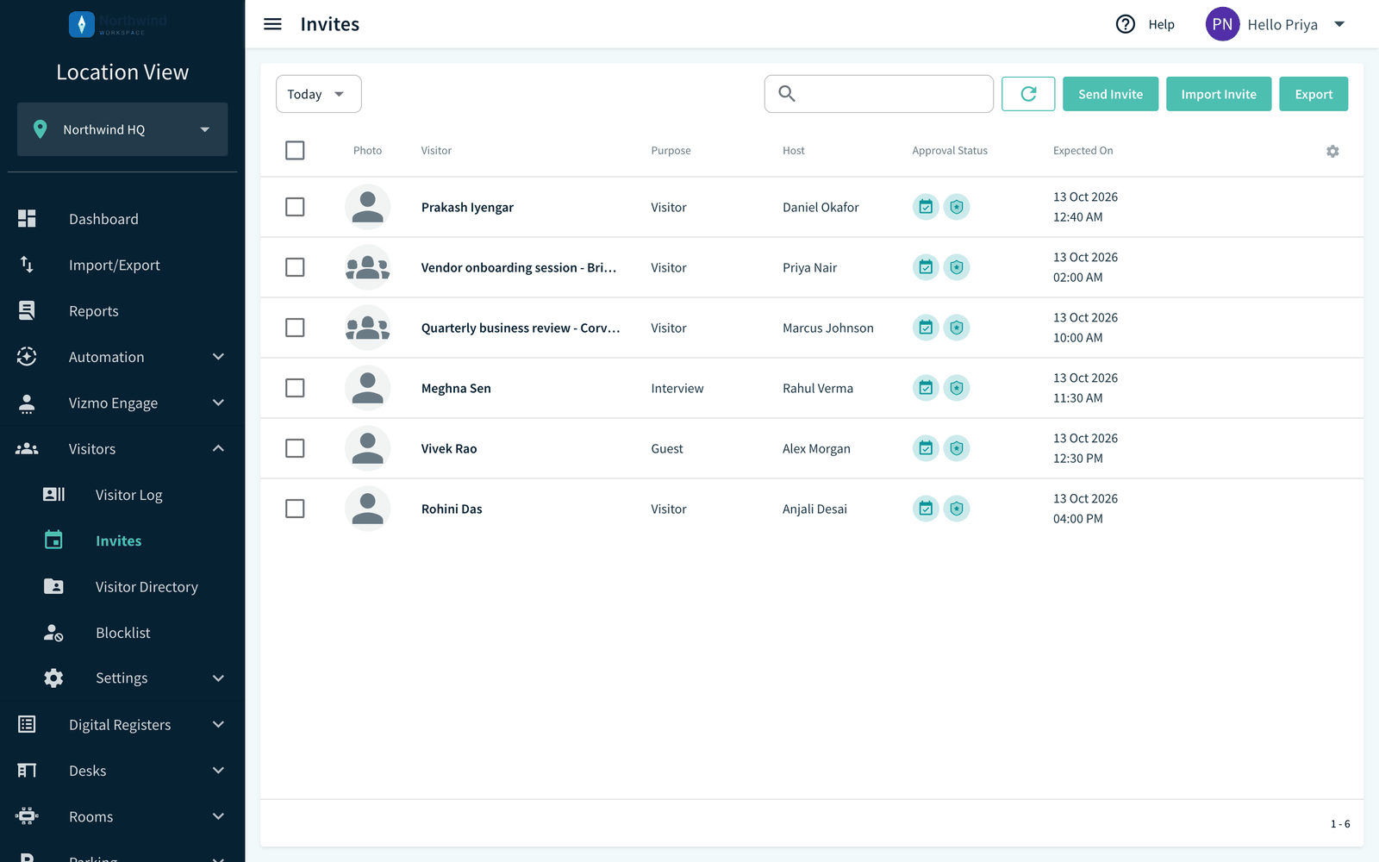Click the Send Invite button
This screenshot has height=862, width=1379.
[1110, 94]
